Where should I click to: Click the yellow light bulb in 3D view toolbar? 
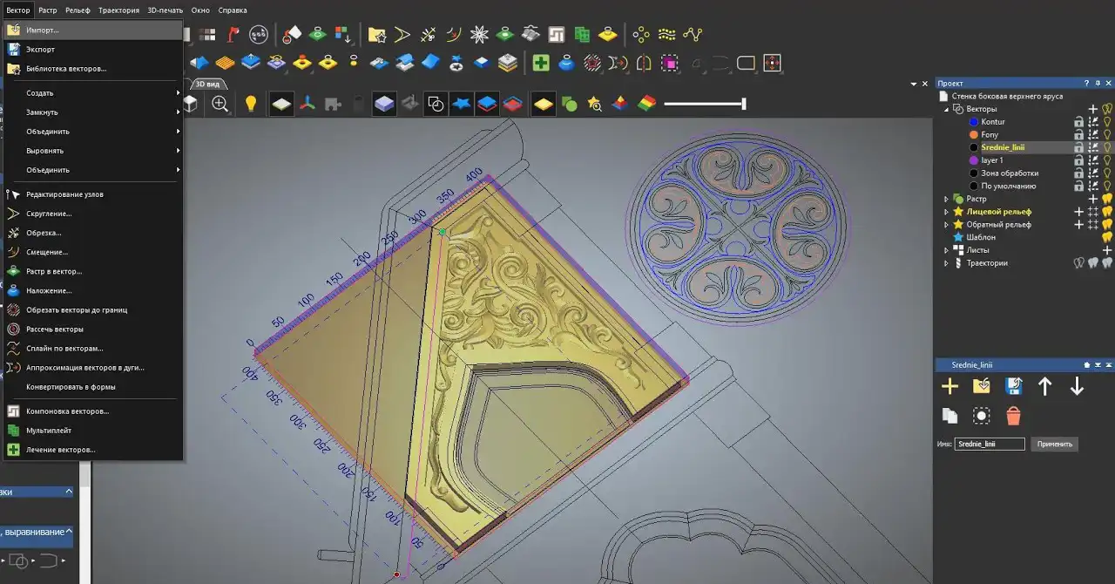coord(251,104)
